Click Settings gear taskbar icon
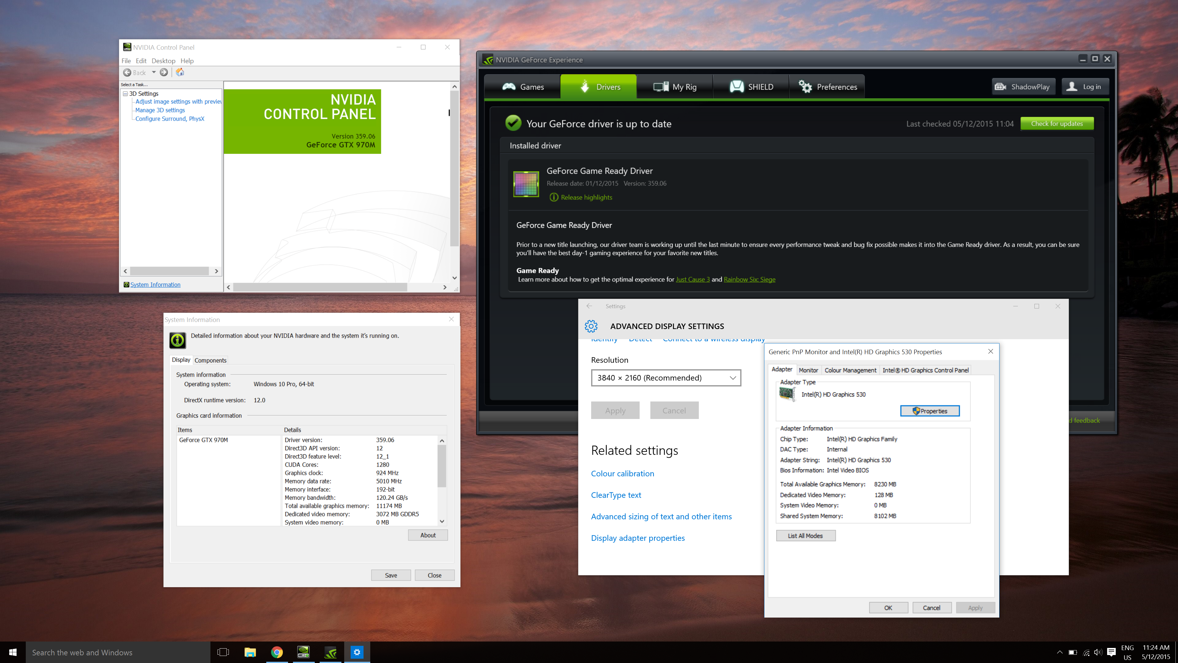The width and height of the screenshot is (1178, 663). tap(357, 652)
